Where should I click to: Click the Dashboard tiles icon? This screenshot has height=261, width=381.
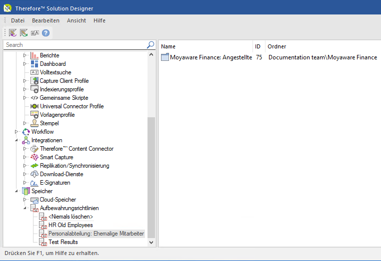[x=34, y=64]
